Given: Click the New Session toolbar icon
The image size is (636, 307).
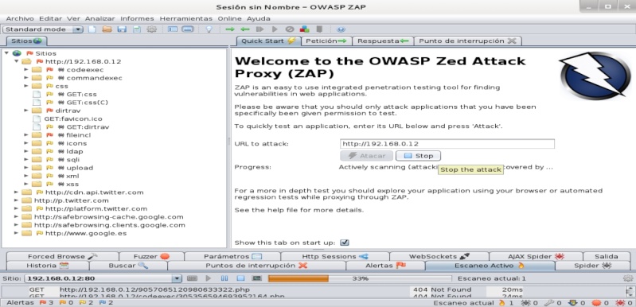Looking at the screenshot, I should 92,29.
